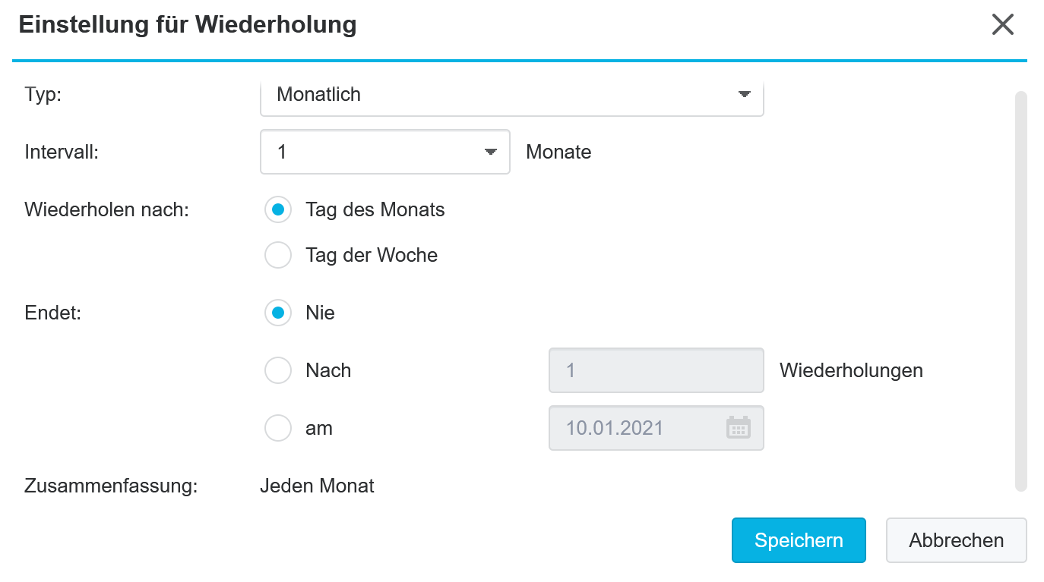Click the Typ dropdown arrow
This screenshot has height=582, width=1044.
[744, 94]
